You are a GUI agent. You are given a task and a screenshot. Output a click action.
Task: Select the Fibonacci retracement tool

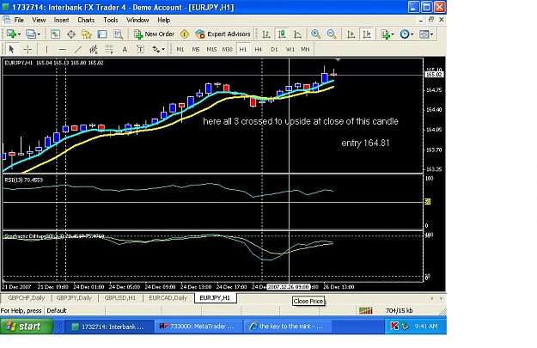tap(109, 49)
